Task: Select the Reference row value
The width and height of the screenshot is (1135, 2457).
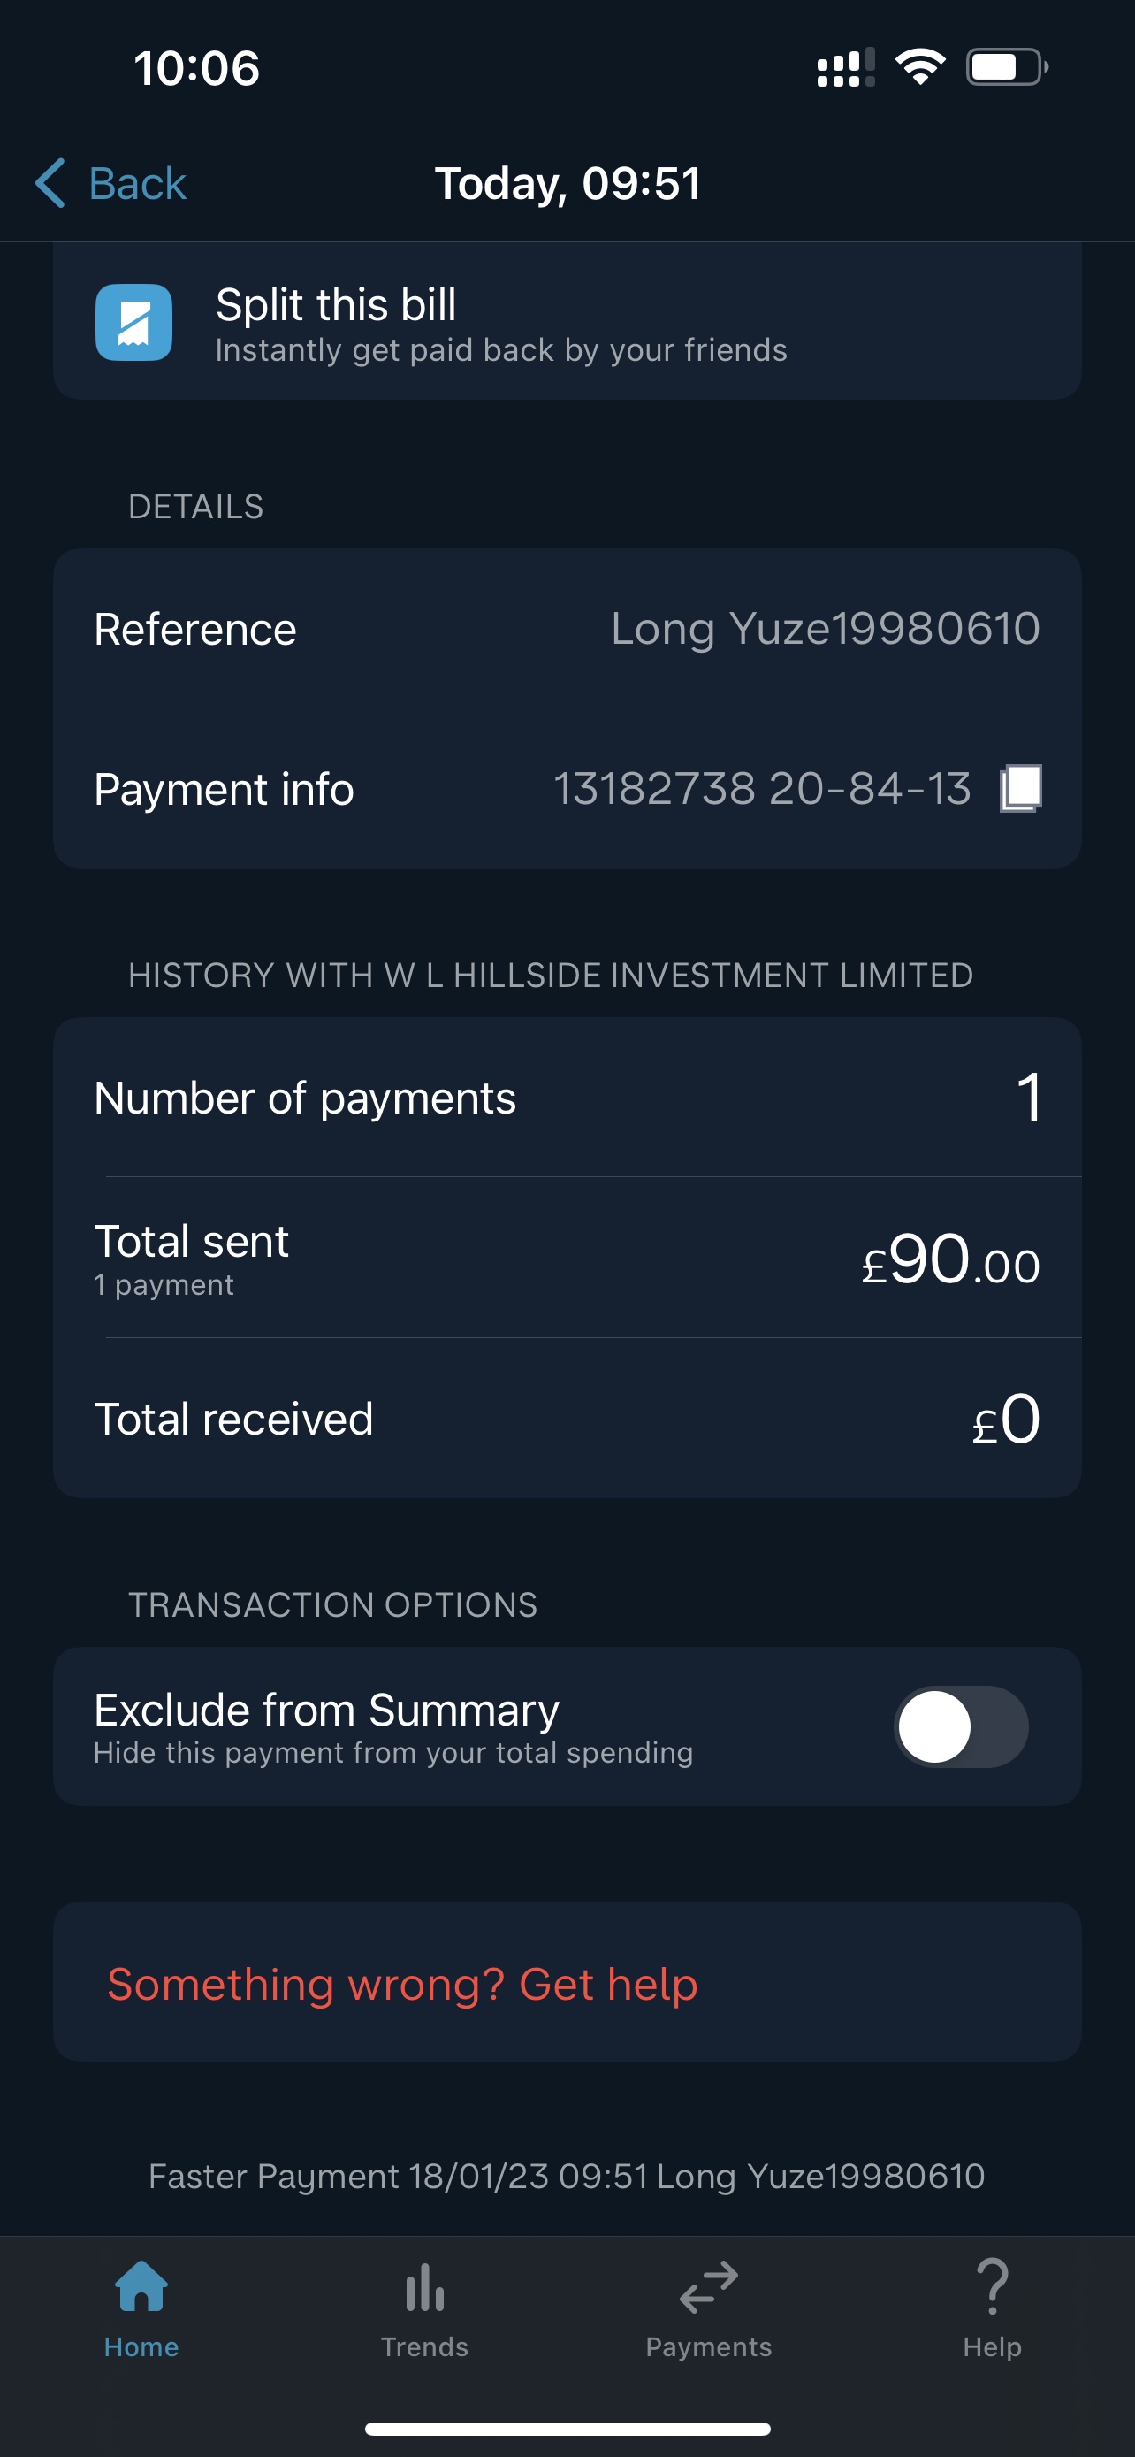Action: [826, 629]
